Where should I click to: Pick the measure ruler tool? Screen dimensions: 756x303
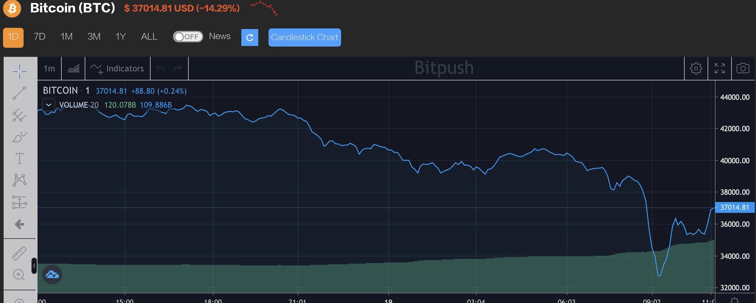click(19, 253)
